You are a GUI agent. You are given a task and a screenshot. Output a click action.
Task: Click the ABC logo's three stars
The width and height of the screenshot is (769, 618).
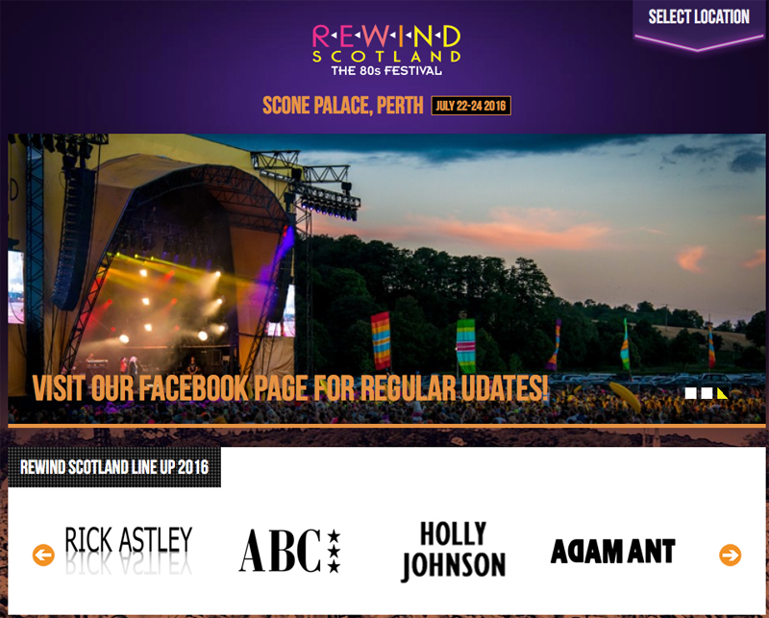click(334, 551)
